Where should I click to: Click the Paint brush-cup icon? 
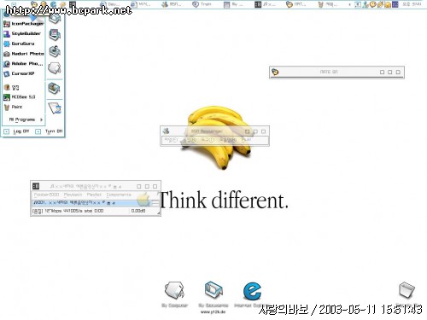[x=7, y=108]
